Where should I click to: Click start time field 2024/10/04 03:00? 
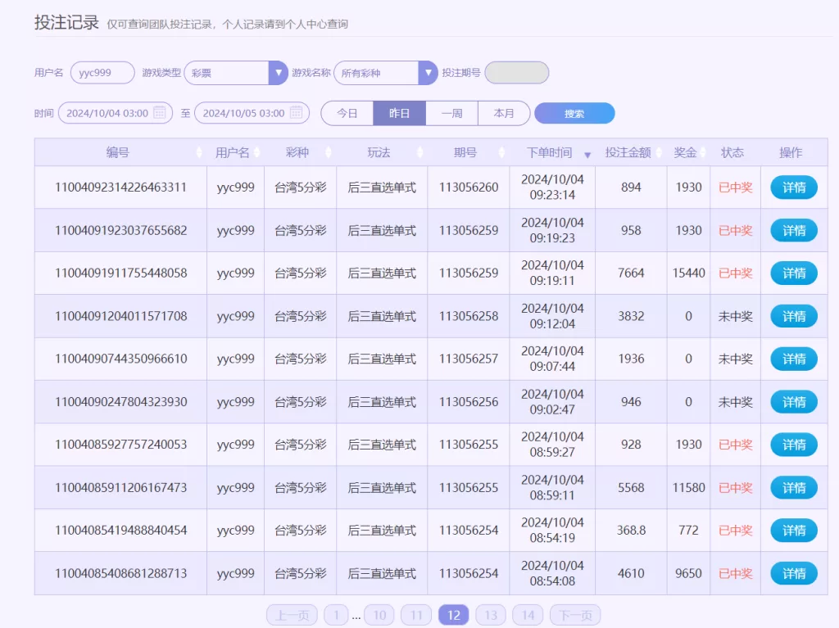click(x=115, y=113)
